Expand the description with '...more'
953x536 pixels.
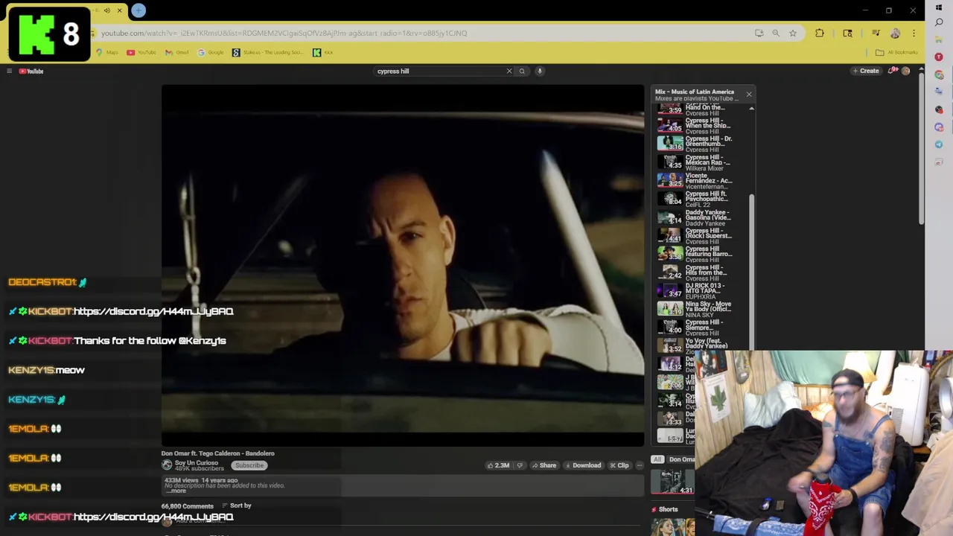(x=176, y=491)
